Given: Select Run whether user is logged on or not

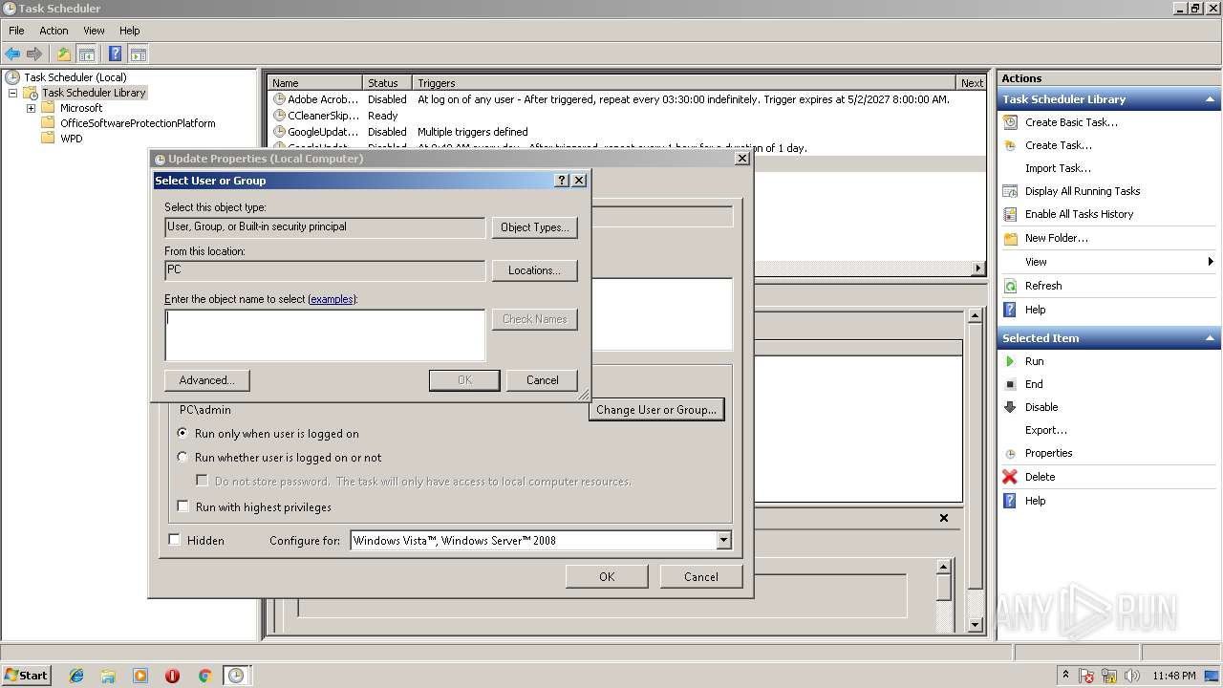Looking at the screenshot, I should tap(182, 458).
